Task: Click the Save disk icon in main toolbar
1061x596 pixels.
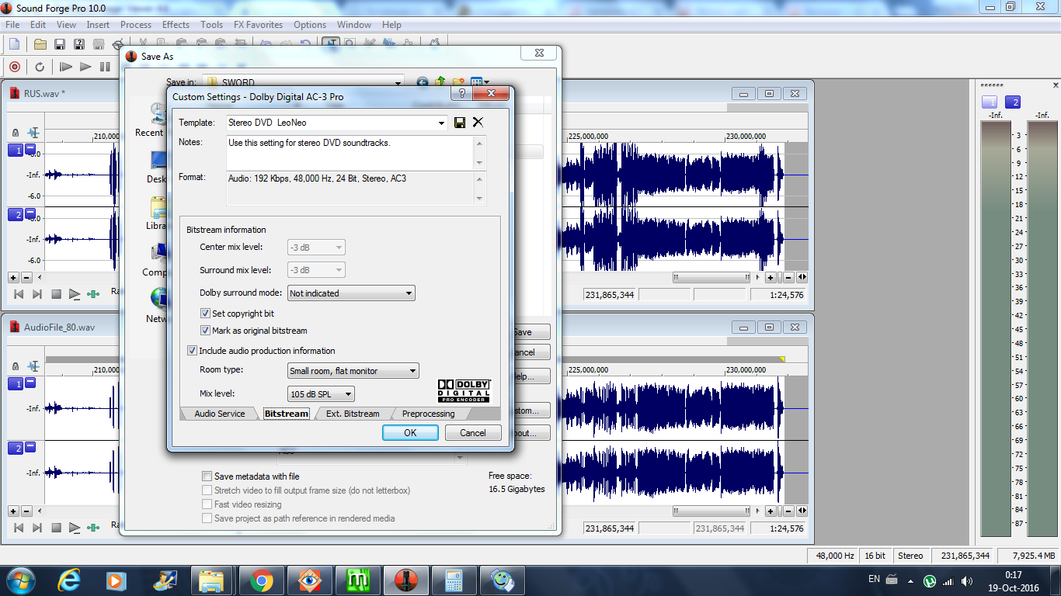Action: pyautogui.click(x=59, y=44)
